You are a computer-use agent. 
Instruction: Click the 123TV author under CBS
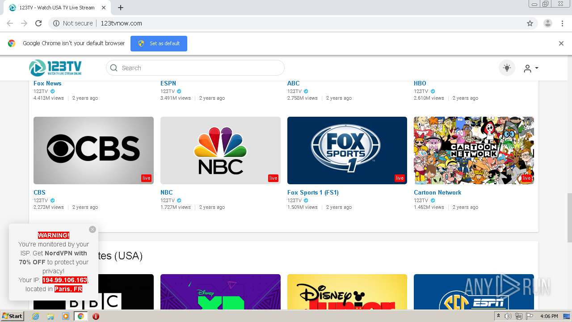pos(41,200)
